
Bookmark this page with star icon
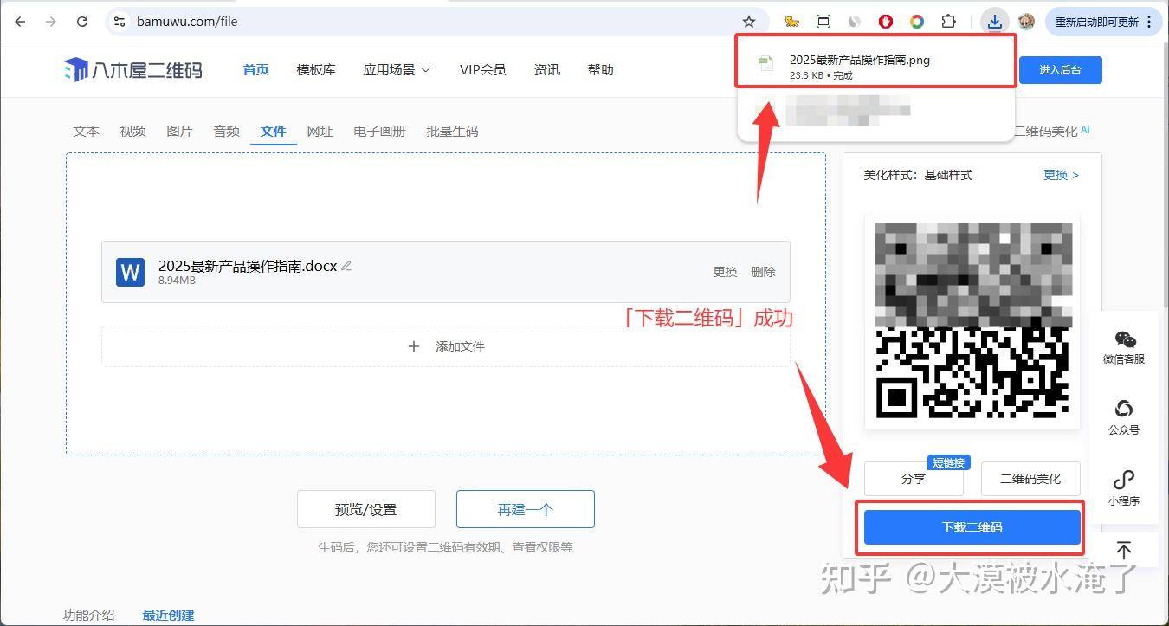point(749,22)
